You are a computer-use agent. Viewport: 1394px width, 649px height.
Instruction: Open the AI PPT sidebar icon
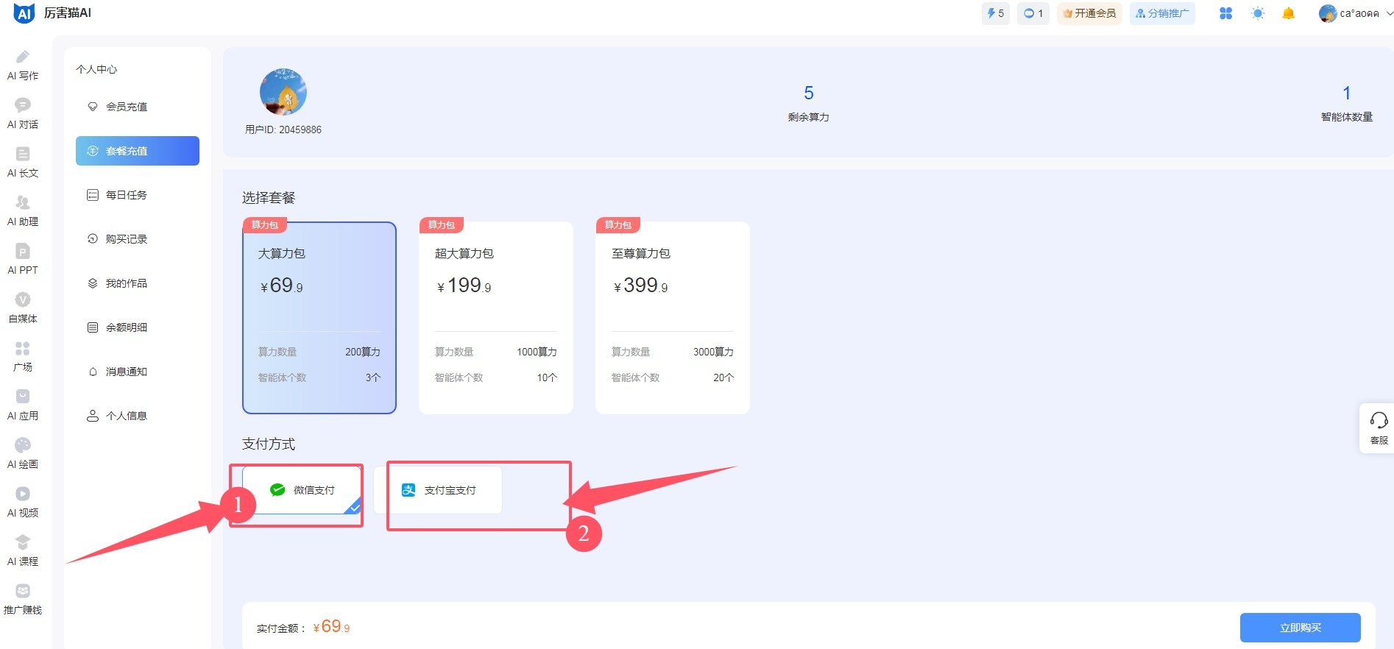(x=23, y=252)
